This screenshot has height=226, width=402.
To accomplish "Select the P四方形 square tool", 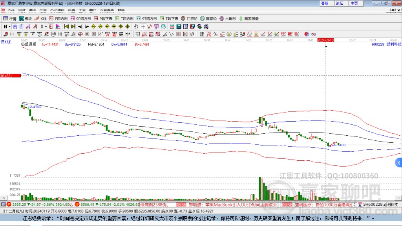I will (58, 18).
